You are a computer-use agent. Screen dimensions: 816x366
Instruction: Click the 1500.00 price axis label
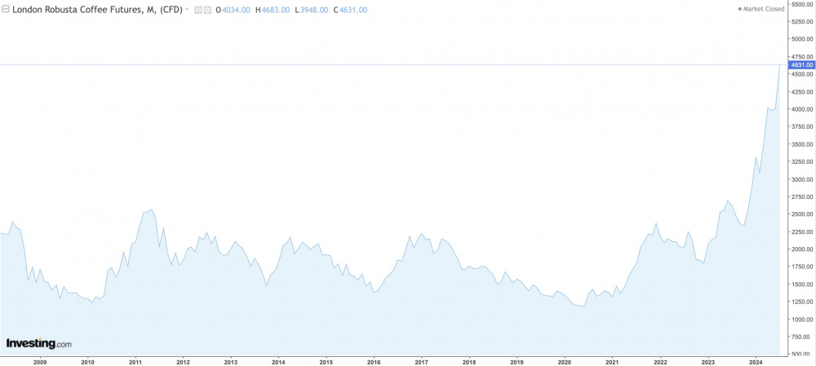pyautogui.click(x=802, y=284)
